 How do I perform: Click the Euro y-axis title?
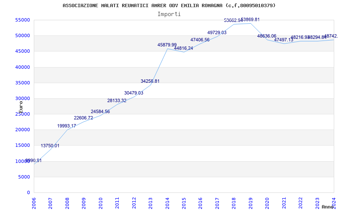coord(21,107)
